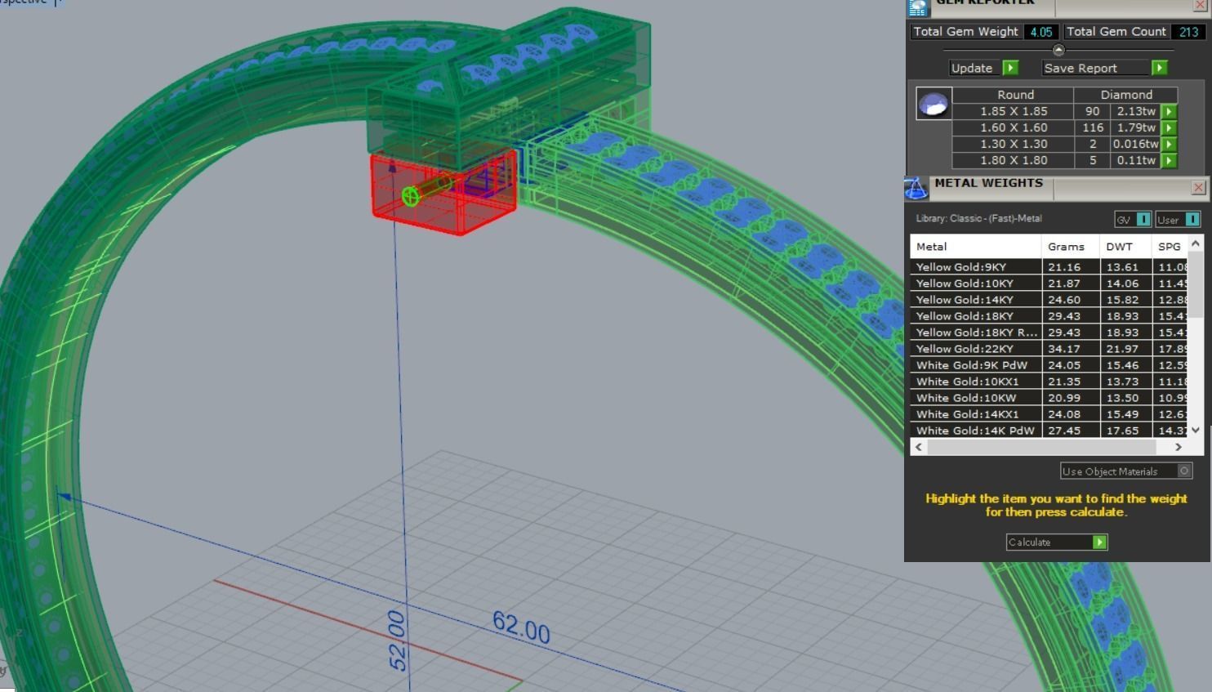Select the Yellow Gold:9KY row

click(1049, 267)
